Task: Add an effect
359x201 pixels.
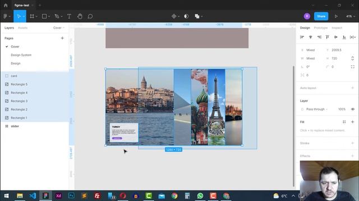Action: (353, 156)
